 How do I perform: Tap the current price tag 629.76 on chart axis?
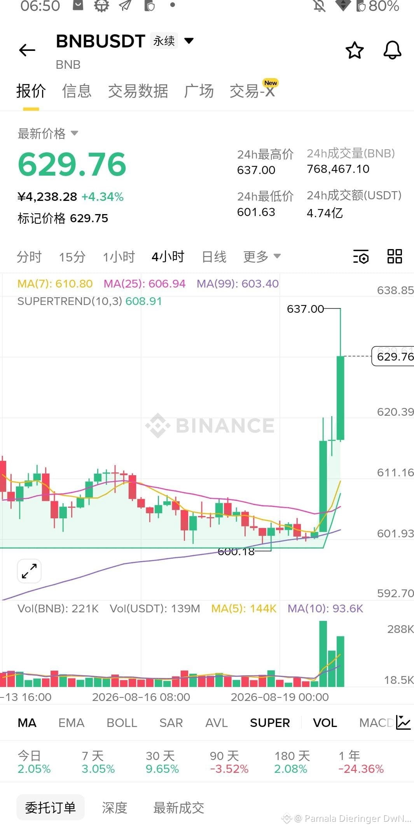(393, 356)
